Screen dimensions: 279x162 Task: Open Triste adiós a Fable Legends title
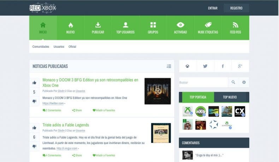click(x=66, y=125)
